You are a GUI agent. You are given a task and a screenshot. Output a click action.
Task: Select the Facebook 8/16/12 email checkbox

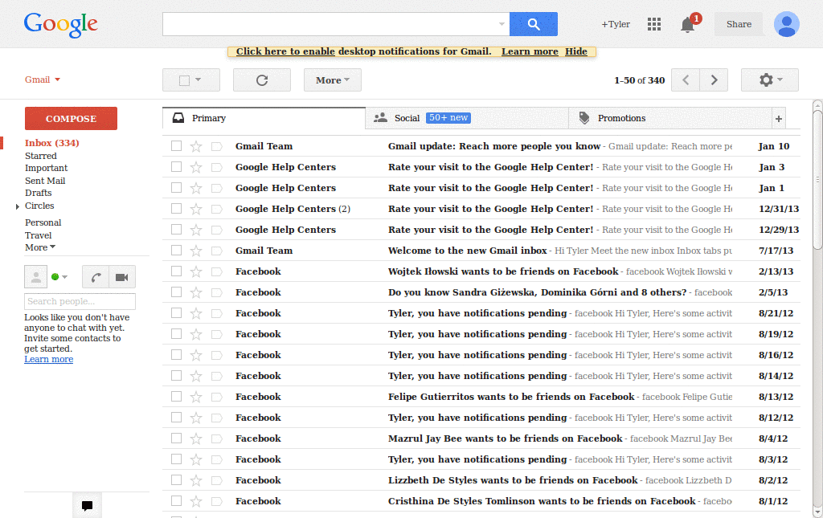click(176, 354)
